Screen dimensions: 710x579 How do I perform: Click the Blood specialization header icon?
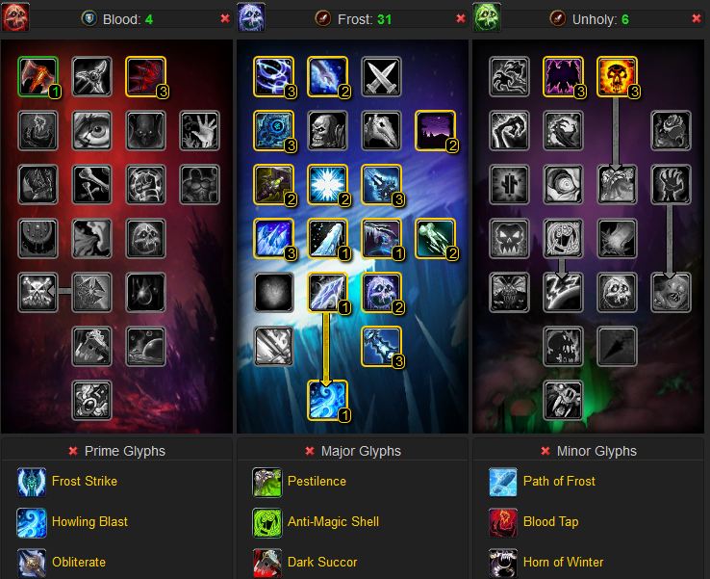click(x=15, y=17)
